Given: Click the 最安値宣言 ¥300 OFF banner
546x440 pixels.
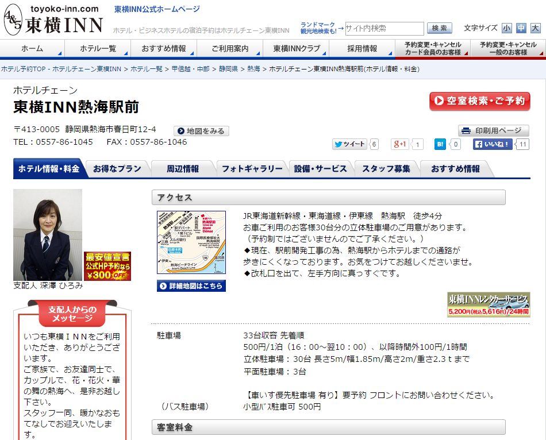Looking at the screenshot, I should [107, 266].
